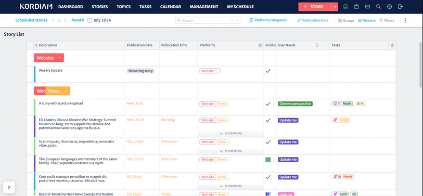Click Website platform tag in Weekly Update row
Viewport: 423px width, 196px height.
click(208, 71)
